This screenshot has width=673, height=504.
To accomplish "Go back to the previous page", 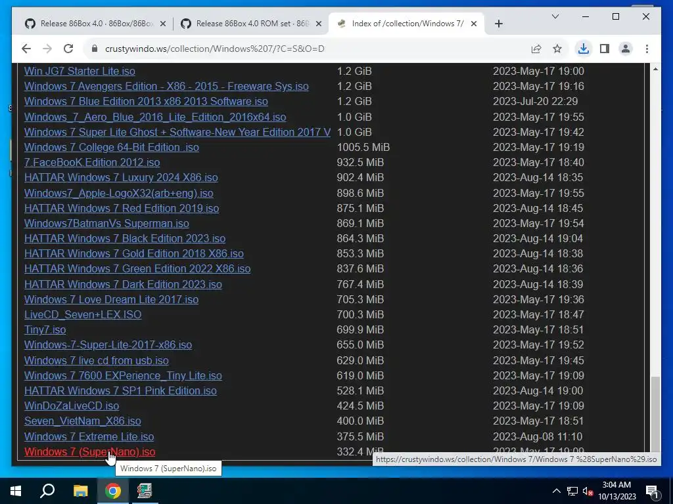I will click(26, 49).
